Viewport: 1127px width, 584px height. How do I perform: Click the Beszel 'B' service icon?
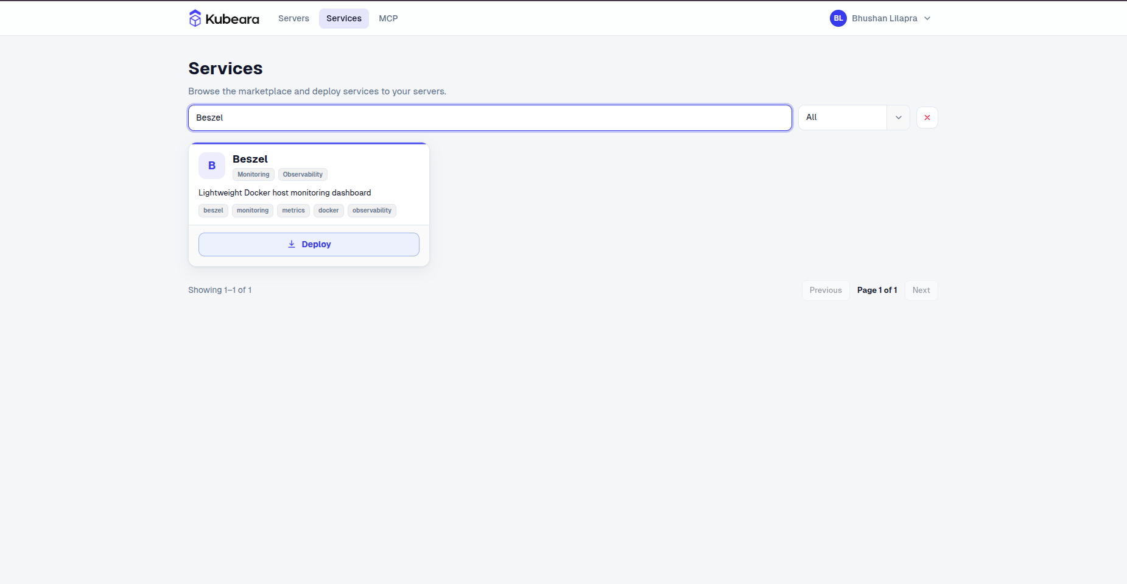[212, 166]
